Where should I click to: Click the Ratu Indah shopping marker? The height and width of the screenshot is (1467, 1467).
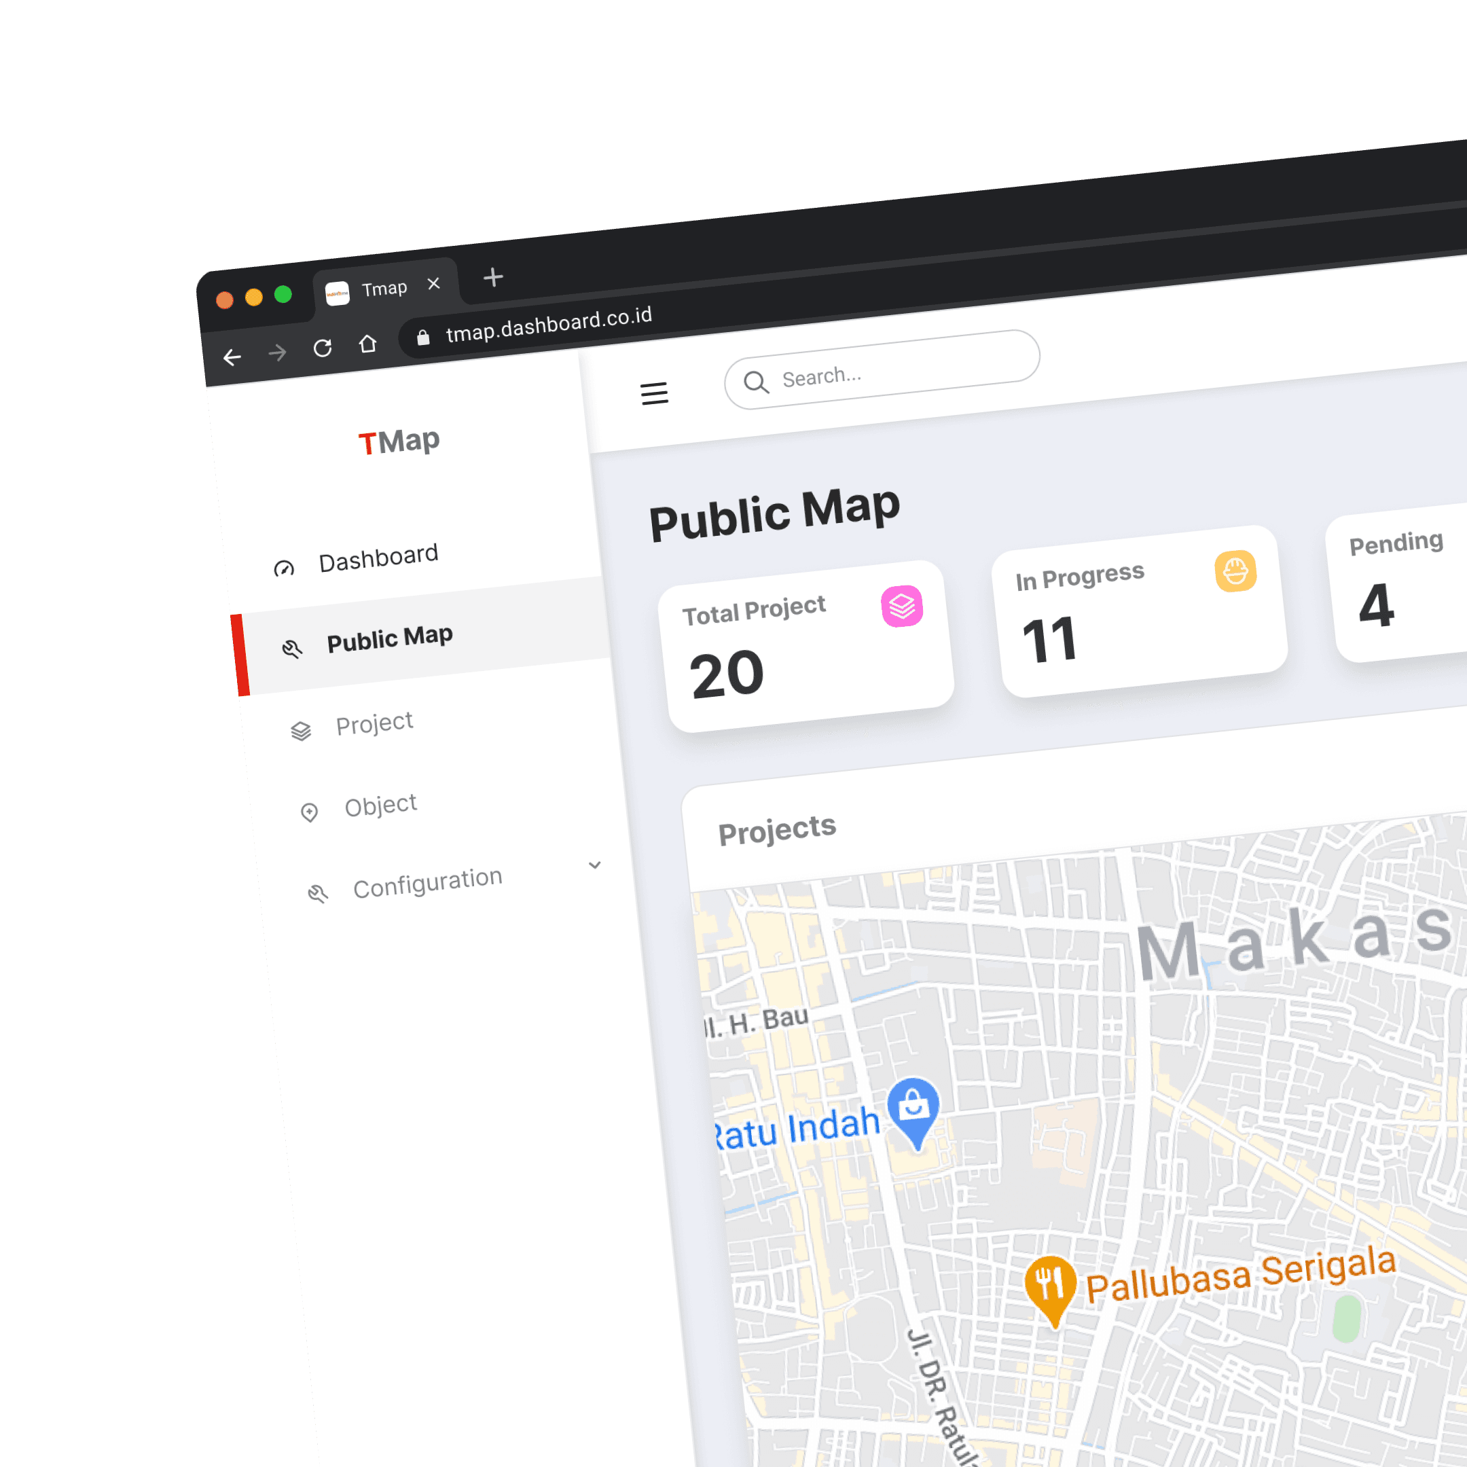(914, 1112)
